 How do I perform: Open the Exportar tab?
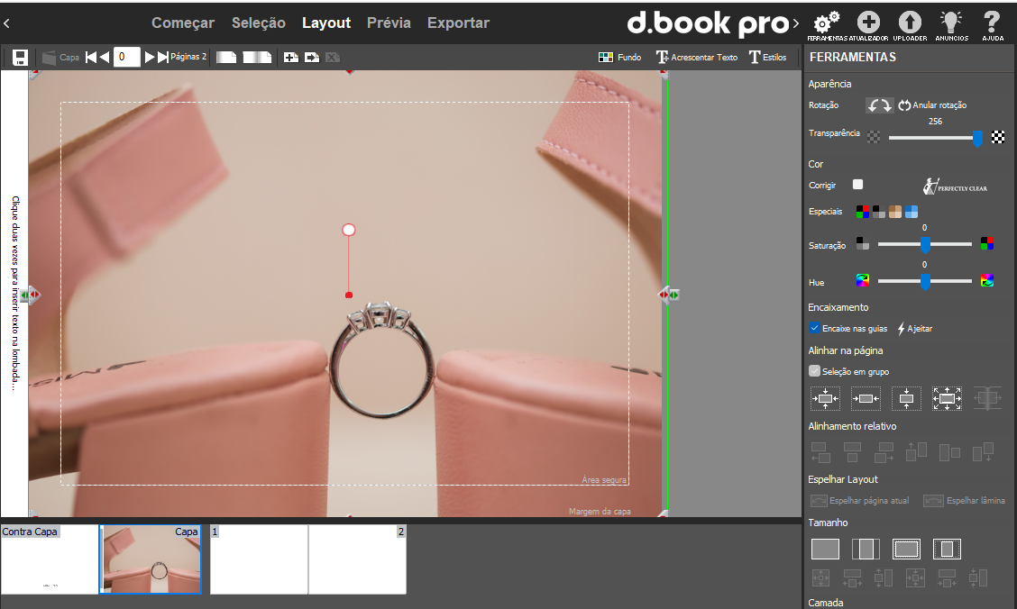click(x=458, y=23)
